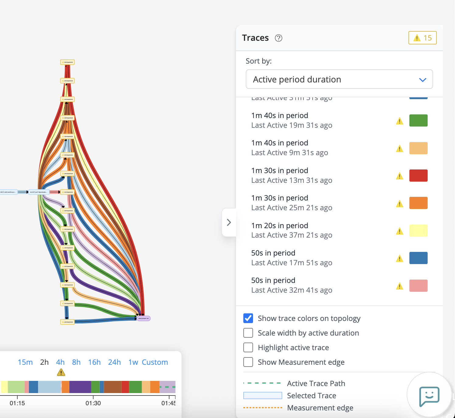
Task: Enable Highlight active trace
Action: click(248, 347)
